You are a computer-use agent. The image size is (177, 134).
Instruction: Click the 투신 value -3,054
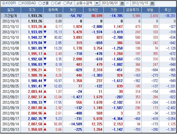(171, 119)
